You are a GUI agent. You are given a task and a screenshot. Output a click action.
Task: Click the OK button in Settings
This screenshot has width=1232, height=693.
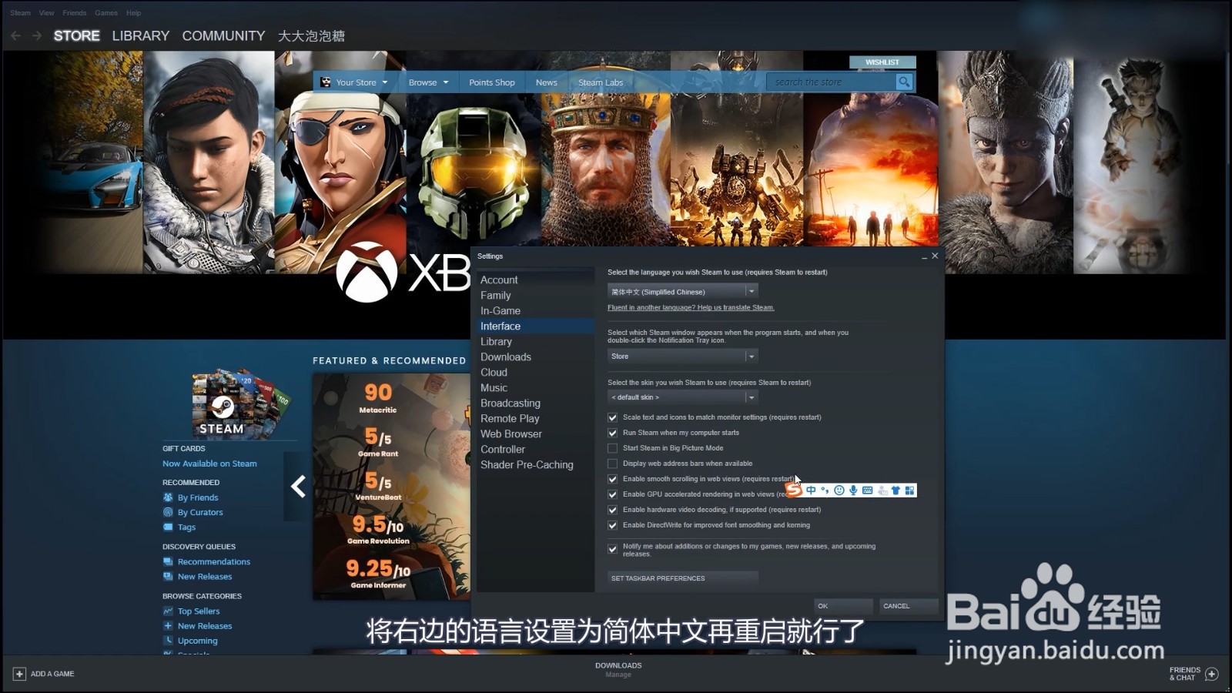coord(843,606)
